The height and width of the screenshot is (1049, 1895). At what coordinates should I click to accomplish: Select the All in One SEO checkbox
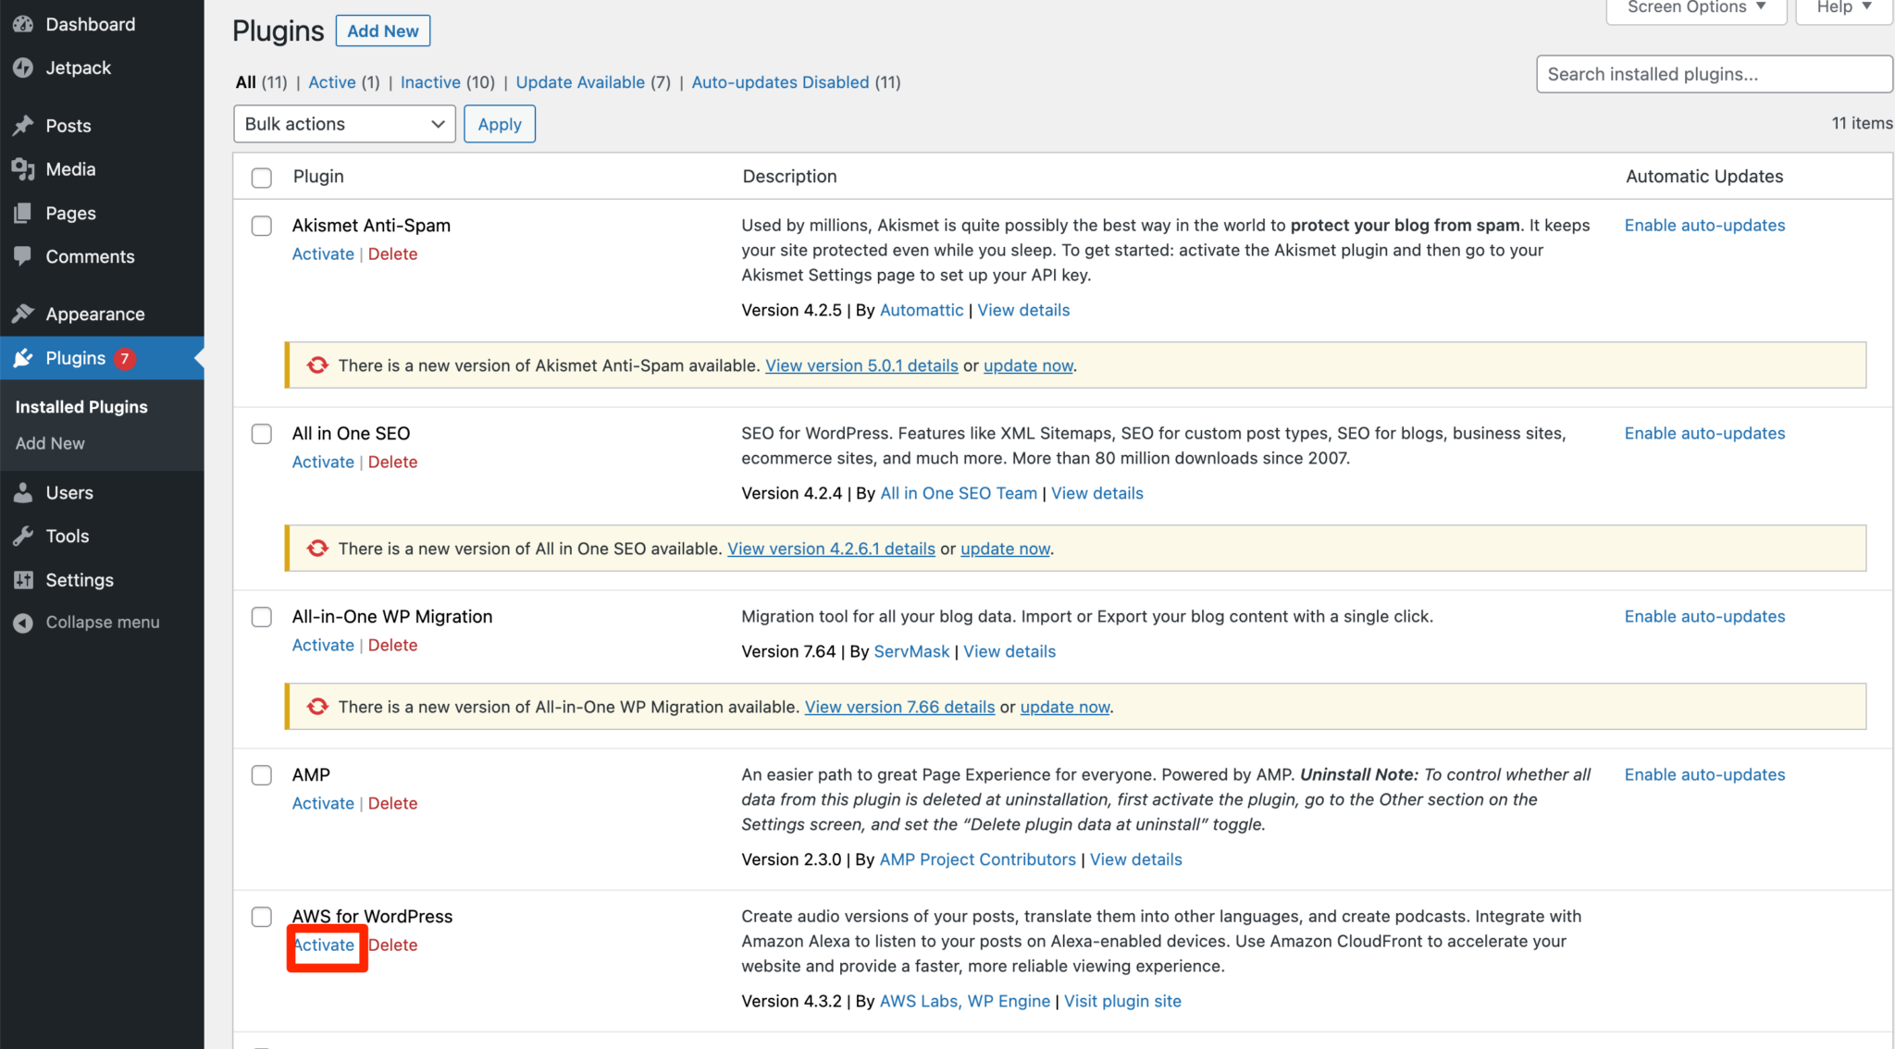pyautogui.click(x=261, y=434)
